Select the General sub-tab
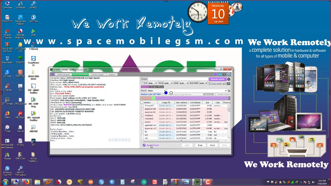This screenshot has height=186, width=331. (x=145, y=87)
